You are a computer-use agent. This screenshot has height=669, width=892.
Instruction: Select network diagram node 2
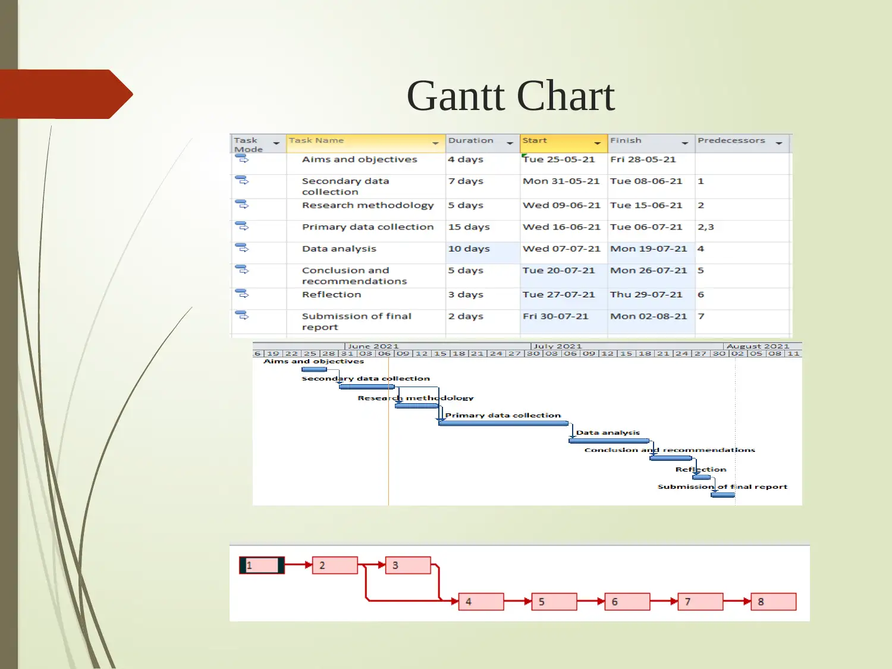335,565
